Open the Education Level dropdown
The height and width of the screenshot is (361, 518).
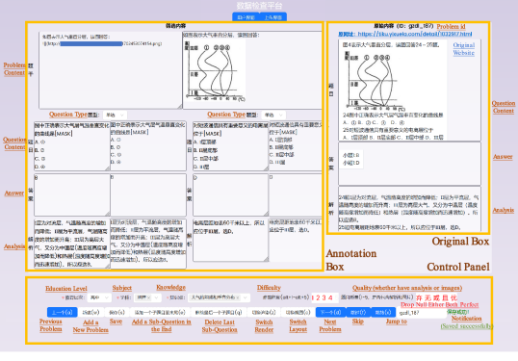(99, 297)
